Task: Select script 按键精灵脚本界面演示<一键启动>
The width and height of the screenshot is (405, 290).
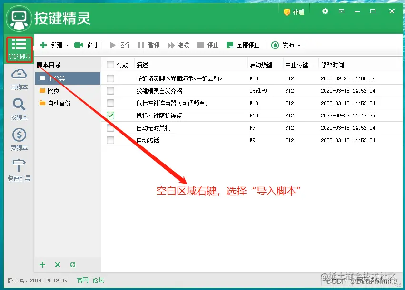Action: pyautogui.click(x=179, y=78)
